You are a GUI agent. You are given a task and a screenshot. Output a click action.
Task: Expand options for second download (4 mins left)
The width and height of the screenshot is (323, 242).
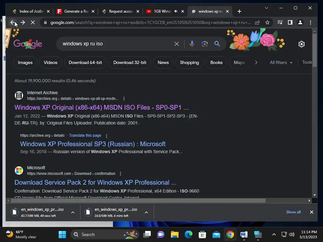[146, 212]
